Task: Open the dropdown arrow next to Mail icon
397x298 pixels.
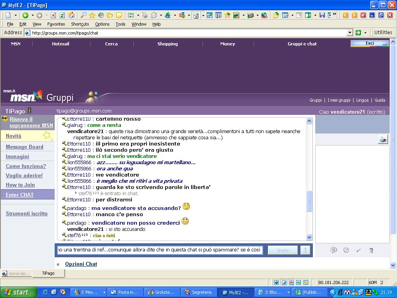Action: coord(161,16)
